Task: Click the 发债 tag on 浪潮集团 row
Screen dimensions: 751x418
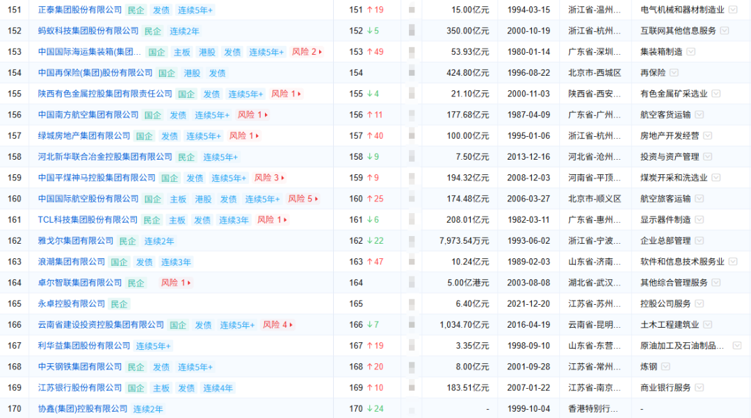Action: click(x=144, y=262)
